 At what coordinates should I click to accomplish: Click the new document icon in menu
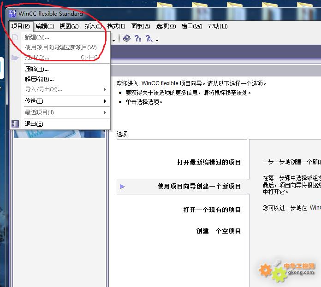click(x=15, y=37)
